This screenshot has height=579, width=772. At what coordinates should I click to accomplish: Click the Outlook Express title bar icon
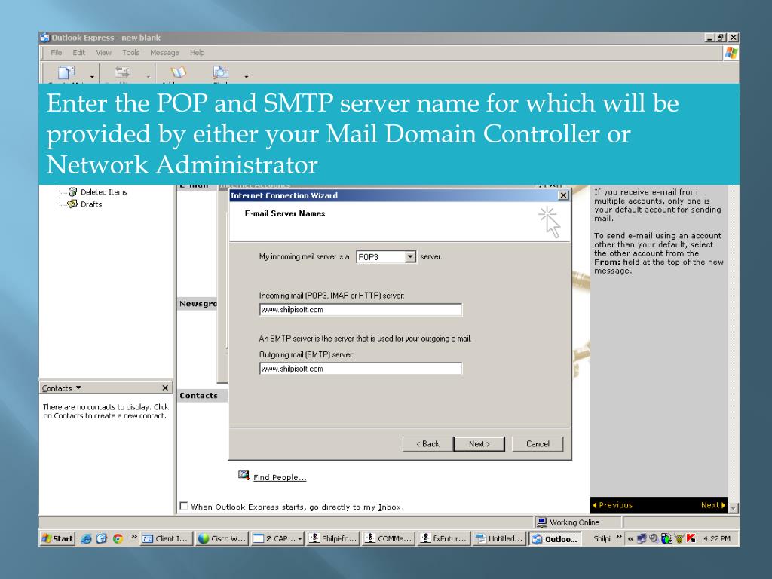click(44, 38)
